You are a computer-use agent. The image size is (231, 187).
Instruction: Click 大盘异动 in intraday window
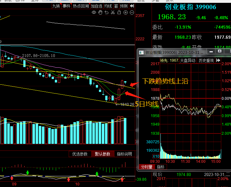[188, 60]
